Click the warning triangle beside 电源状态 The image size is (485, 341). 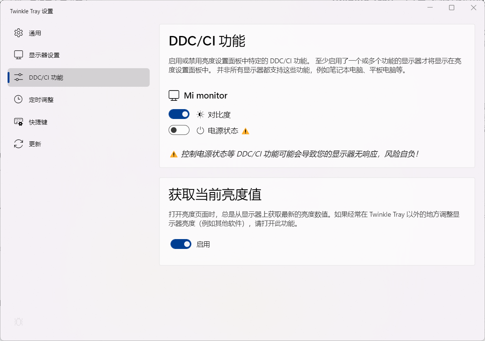pos(245,131)
